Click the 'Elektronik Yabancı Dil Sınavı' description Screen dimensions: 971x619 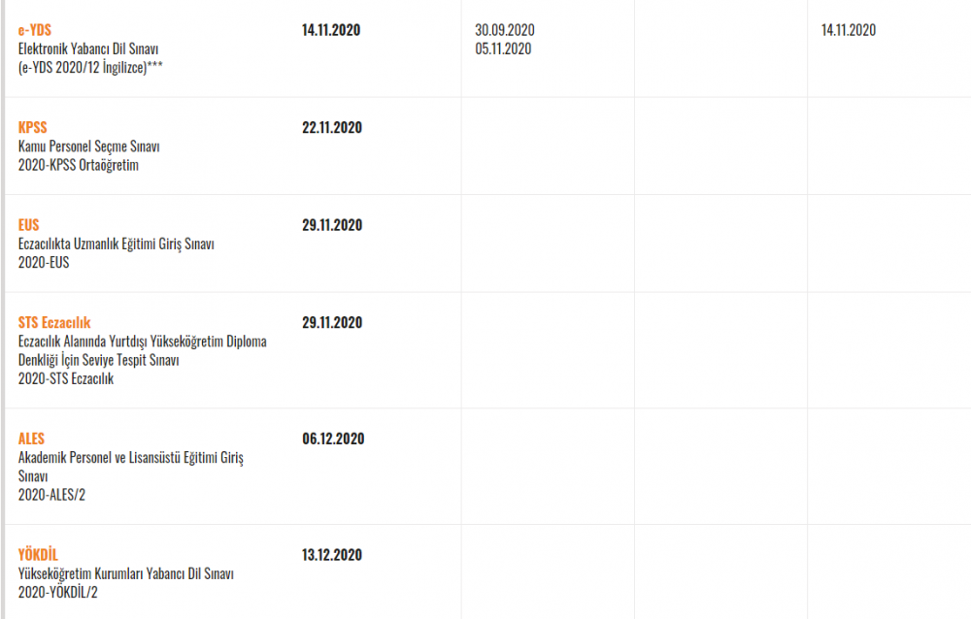click(x=88, y=49)
